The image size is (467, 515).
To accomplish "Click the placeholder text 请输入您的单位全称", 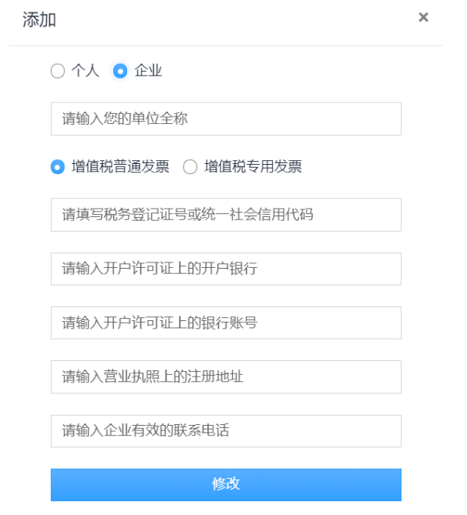I will 125,119.
